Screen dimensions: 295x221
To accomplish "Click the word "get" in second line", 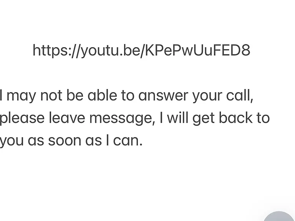I will (204, 119).
